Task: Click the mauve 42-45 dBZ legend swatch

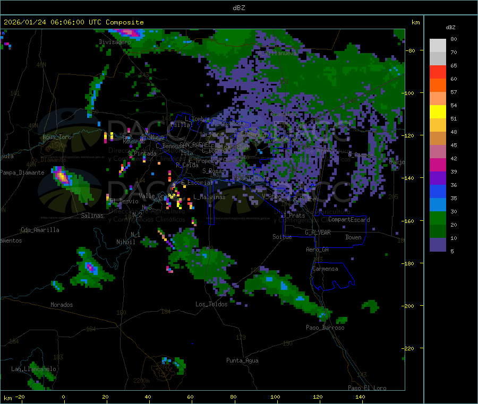Action: coord(438,152)
